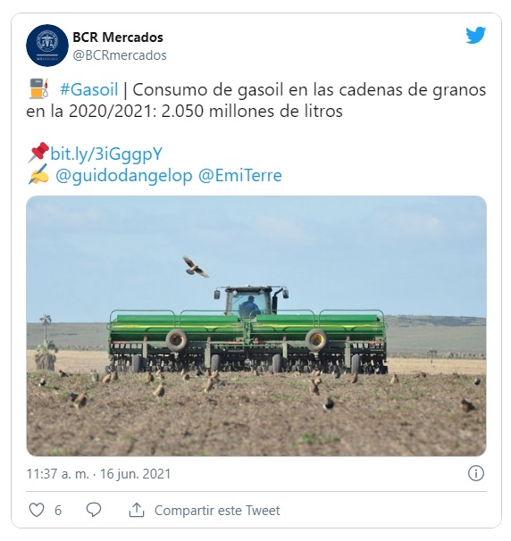Click the tweet text about gasoil consumption
The height and width of the screenshot is (541, 511).
256,100
